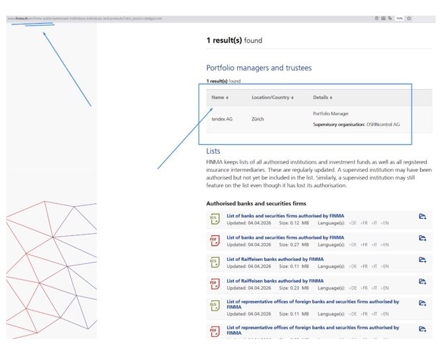
Task: Add XLS representative offices list to folder
Action: 423,303
